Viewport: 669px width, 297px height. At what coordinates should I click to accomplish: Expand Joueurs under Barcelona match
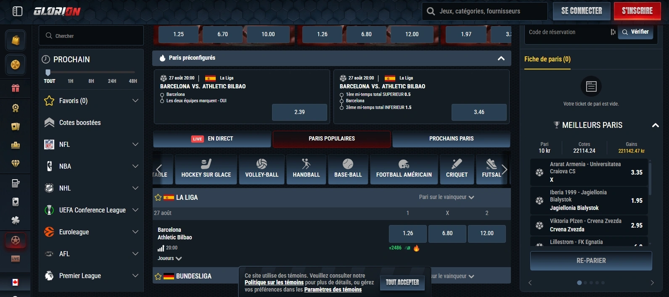169,258
